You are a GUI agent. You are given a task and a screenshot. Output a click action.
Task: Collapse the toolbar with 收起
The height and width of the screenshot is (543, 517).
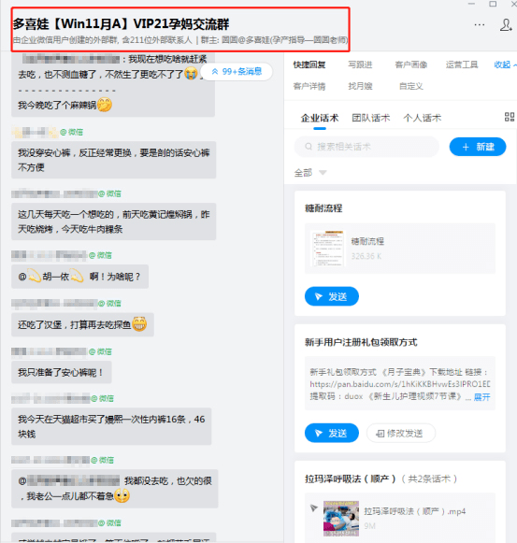tap(505, 64)
